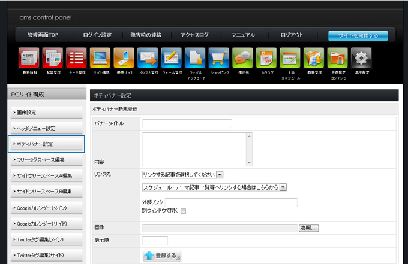Viewport: 408px width, 264px height.
Task: Toggle the 別ウィンドウで開く checkbox
Action: click(184, 211)
